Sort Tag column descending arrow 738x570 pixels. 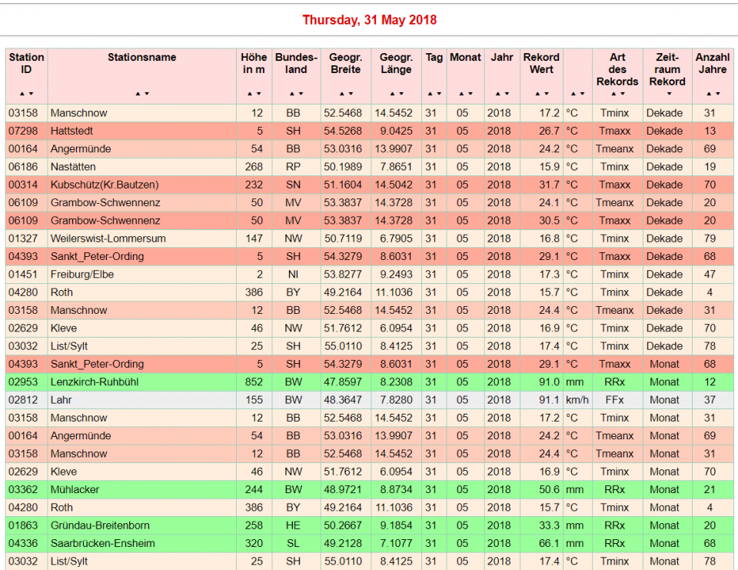(438, 94)
